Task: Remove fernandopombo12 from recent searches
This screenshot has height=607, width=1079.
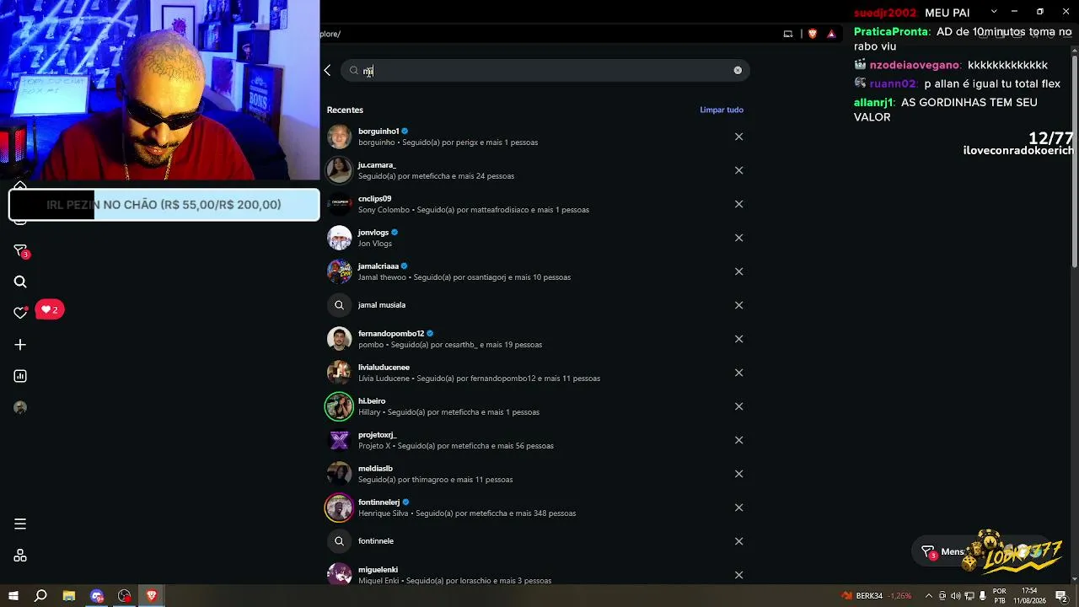Action: [738, 339]
